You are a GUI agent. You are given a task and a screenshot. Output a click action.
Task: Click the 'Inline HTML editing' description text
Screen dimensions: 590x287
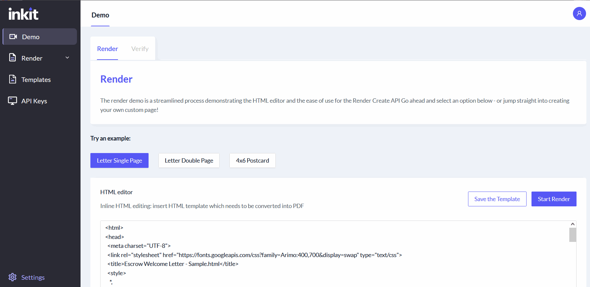[202, 206]
